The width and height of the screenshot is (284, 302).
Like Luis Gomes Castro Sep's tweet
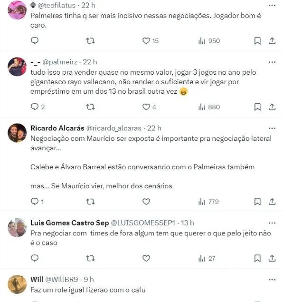pos(146,258)
